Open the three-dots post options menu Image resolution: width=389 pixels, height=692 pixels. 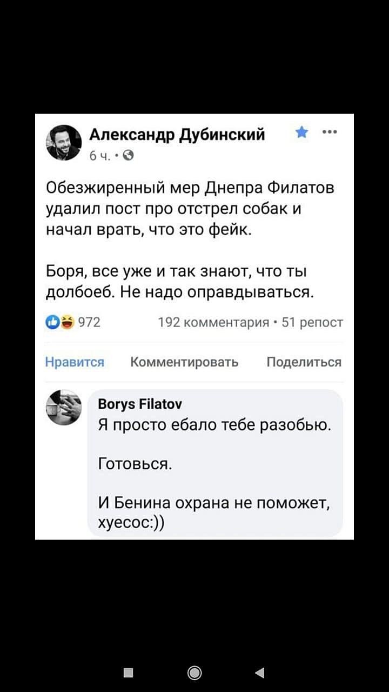pos(329,132)
